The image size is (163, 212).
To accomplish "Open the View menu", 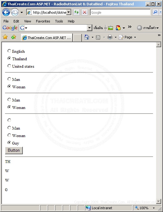I will point(27,21).
